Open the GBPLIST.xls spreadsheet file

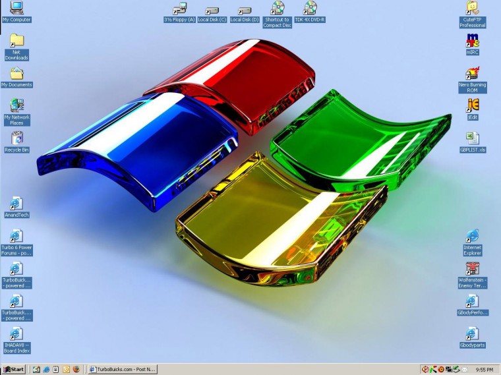click(x=473, y=142)
